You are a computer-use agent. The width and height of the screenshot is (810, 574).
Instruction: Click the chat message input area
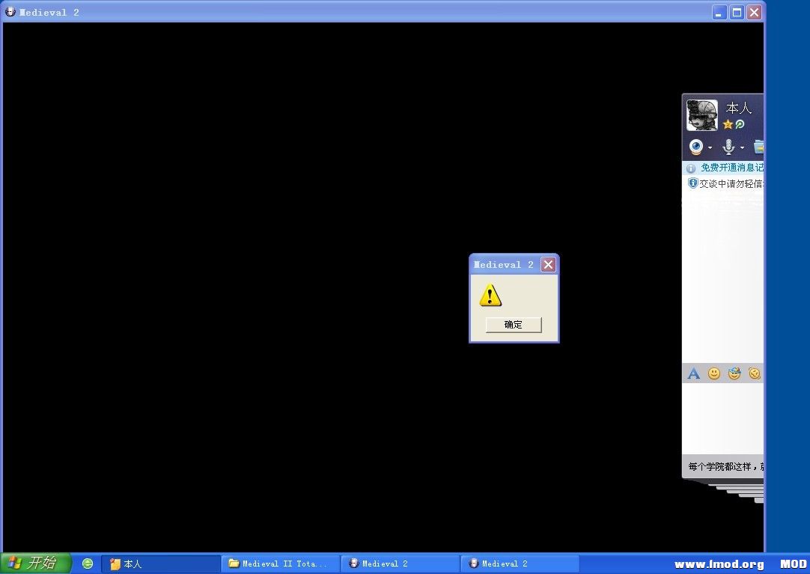point(722,419)
